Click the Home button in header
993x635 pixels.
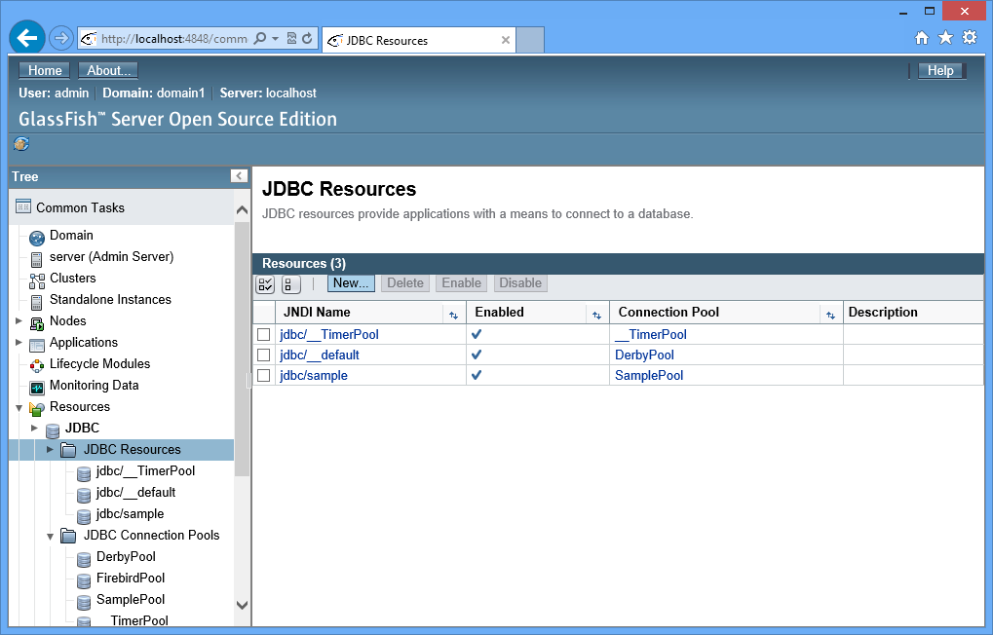[44, 70]
